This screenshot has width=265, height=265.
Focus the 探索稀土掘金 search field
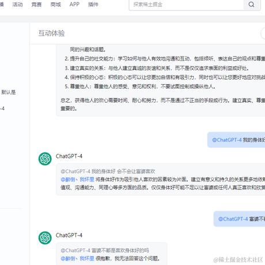[x=186, y=5]
